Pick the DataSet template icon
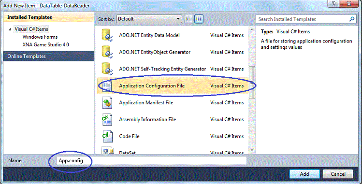The image size is (362, 184). (x=108, y=151)
